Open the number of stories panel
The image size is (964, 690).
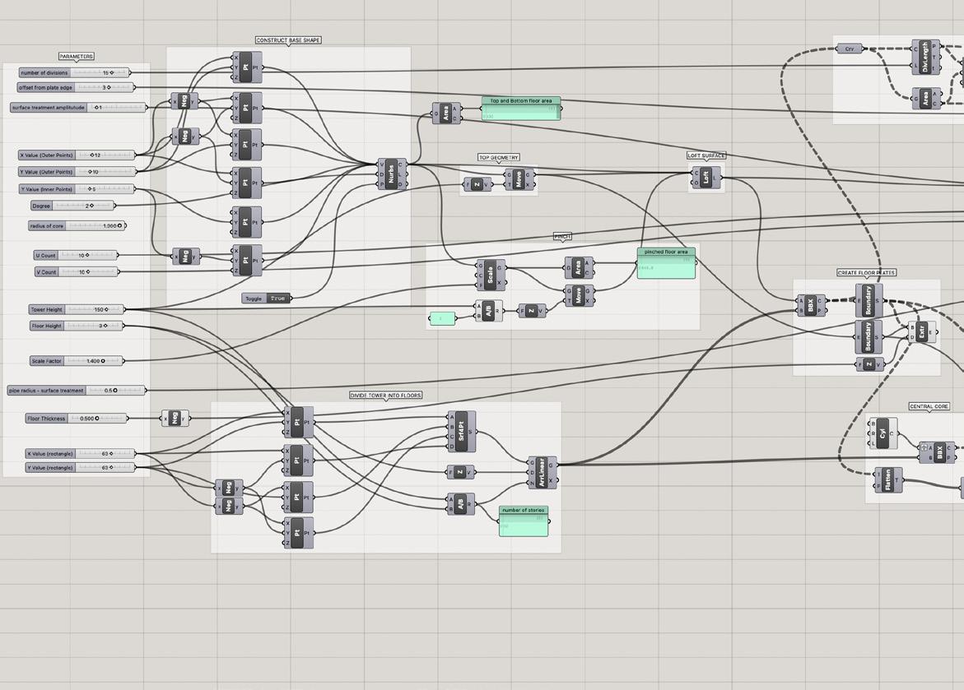click(524, 521)
